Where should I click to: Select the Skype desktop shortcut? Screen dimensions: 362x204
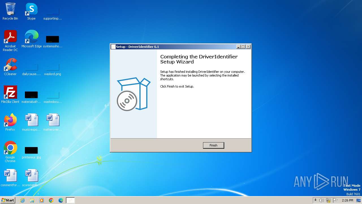(x=31, y=11)
